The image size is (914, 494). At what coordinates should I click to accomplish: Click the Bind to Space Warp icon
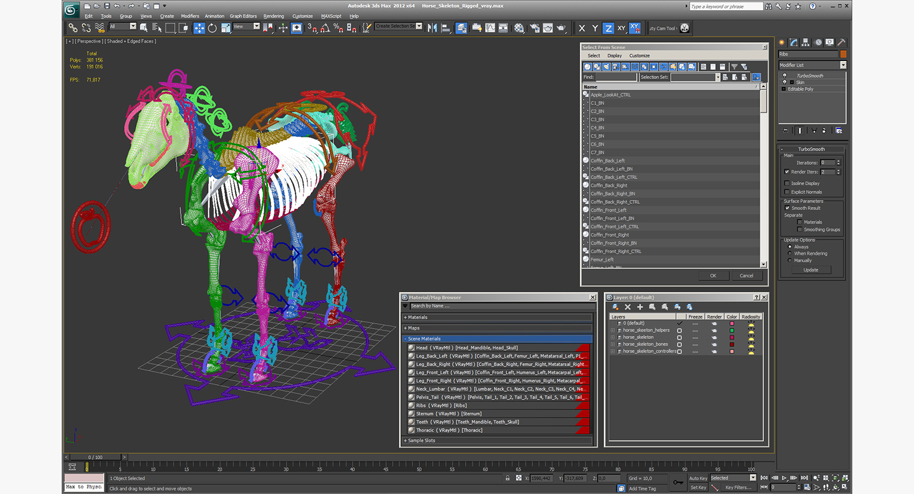(99, 28)
